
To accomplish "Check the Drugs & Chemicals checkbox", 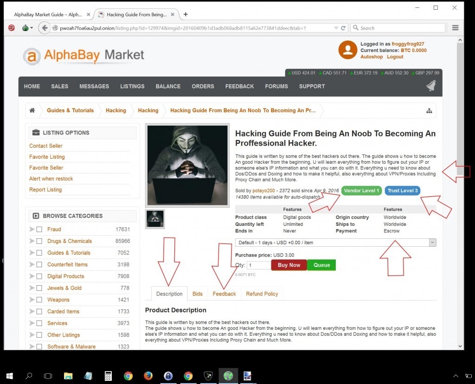I will 39,241.
